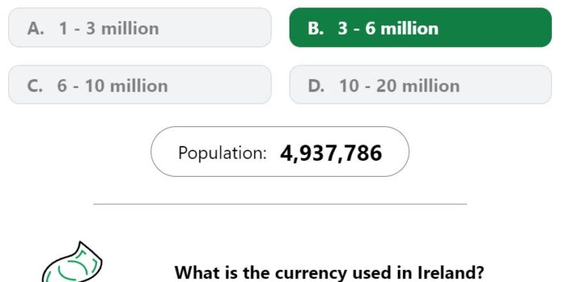Click the "6 - 10 million" range text
The image size is (564, 282).
pyautogui.click(x=112, y=86)
